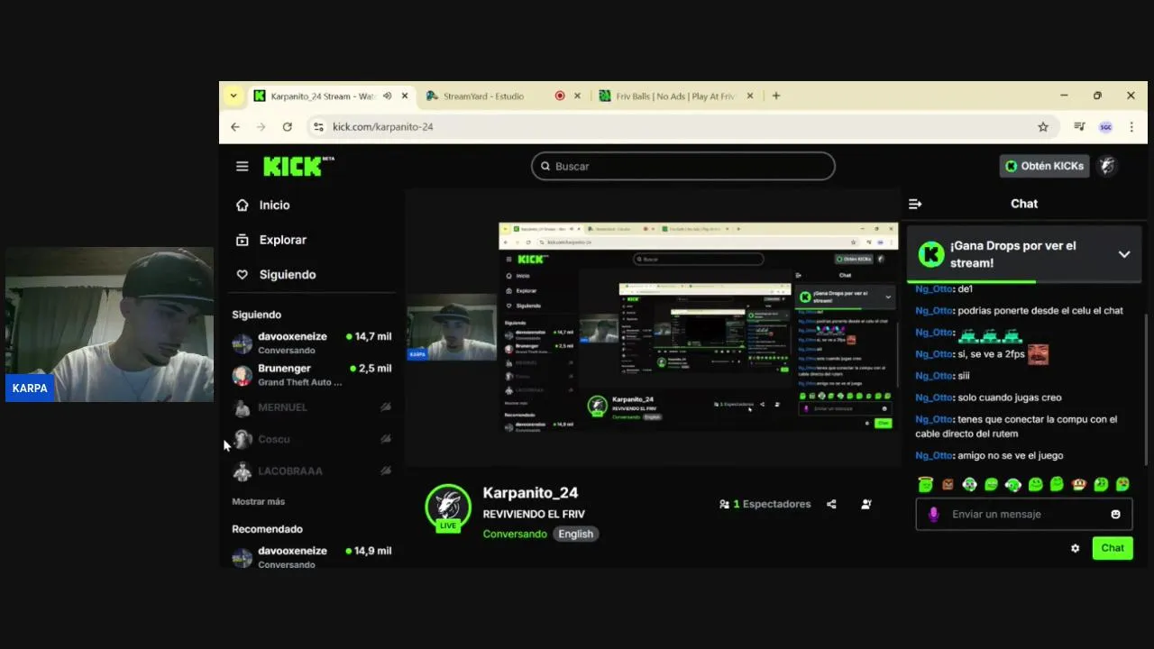The height and width of the screenshot is (649, 1154).
Task: Close the StreamYard tab
Action: pyautogui.click(x=577, y=96)
